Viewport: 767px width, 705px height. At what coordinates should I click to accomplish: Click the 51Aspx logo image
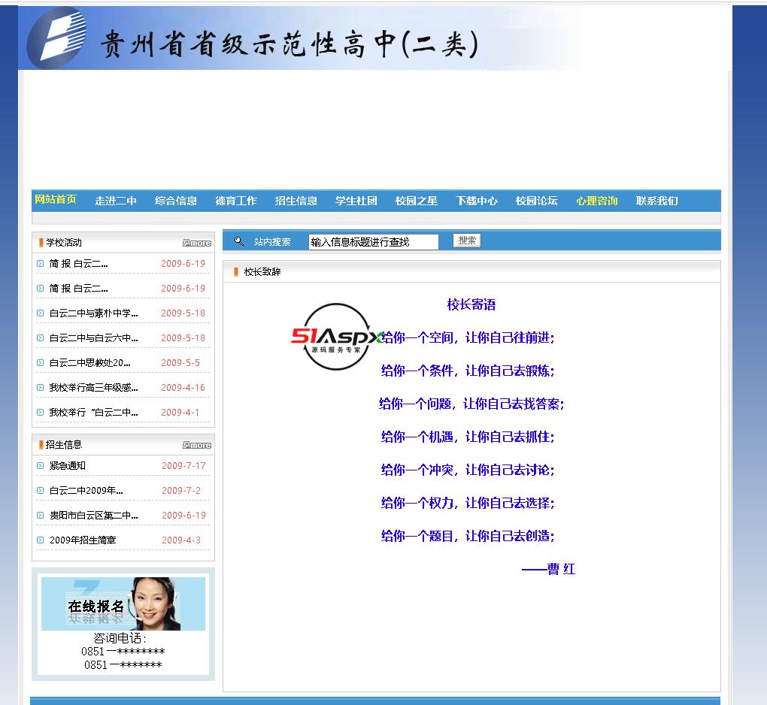(337, 337)
